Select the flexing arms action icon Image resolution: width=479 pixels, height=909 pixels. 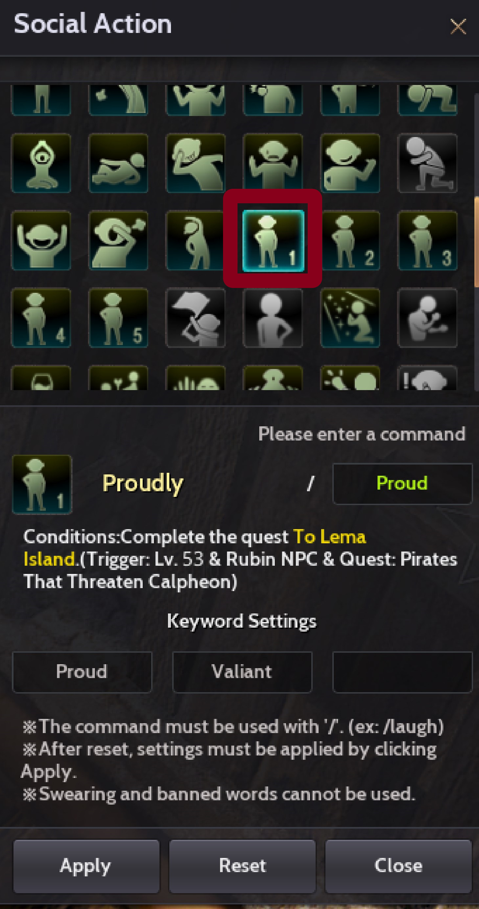click(x=273, y=163)
